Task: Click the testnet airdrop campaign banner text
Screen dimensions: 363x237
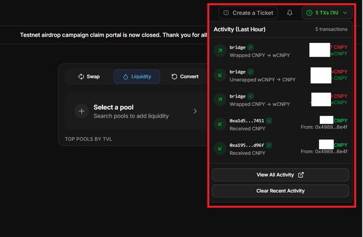Action: 113,35
